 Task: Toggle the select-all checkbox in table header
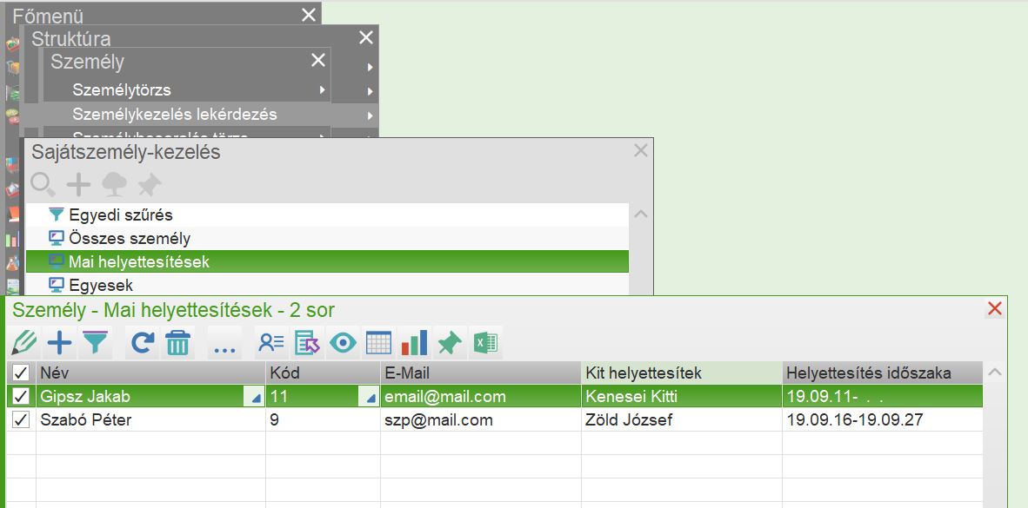(x=21, y=373)
